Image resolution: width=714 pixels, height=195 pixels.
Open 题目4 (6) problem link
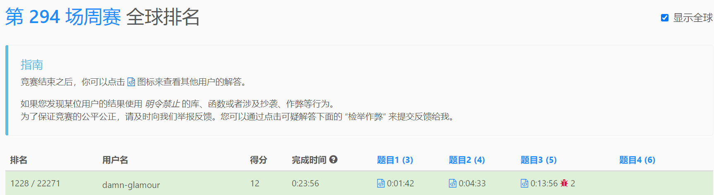coord(637,160)
